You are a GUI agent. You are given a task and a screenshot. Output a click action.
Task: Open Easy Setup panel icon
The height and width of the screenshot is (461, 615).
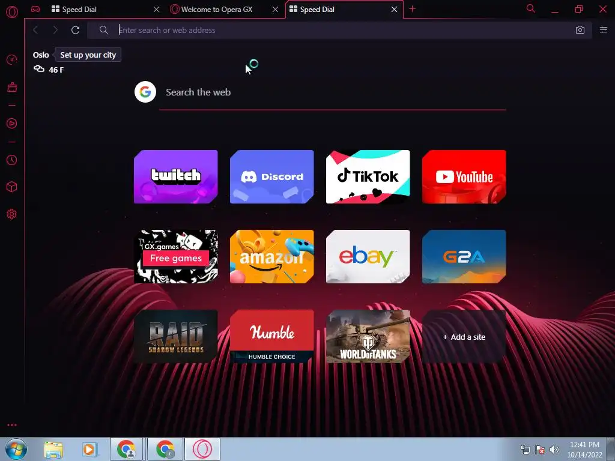pos(604,30)
